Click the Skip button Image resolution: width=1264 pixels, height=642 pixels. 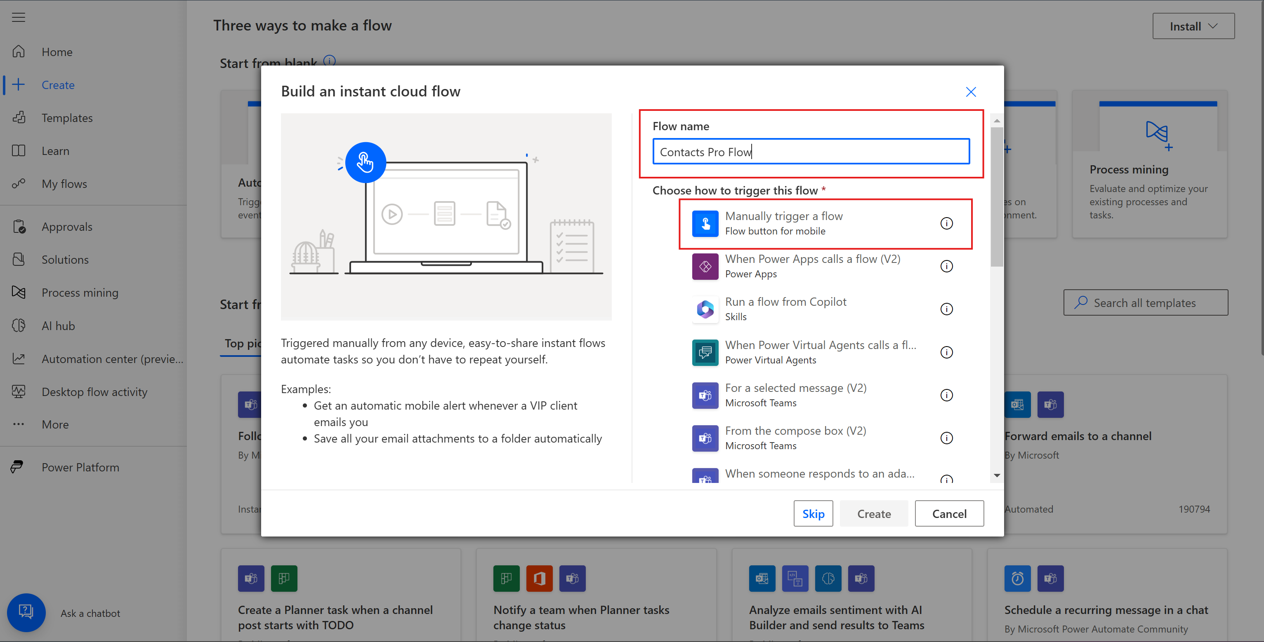click(813, 513)
